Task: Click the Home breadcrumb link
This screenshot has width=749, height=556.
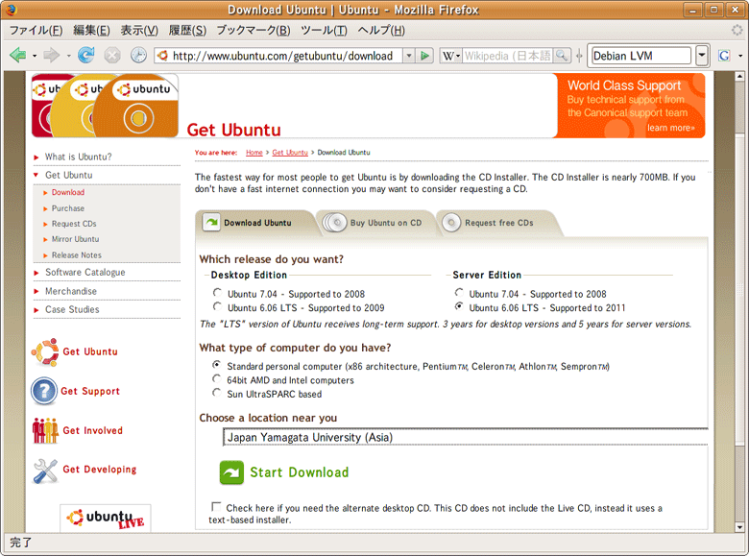Action: click(x=254, y=153)
